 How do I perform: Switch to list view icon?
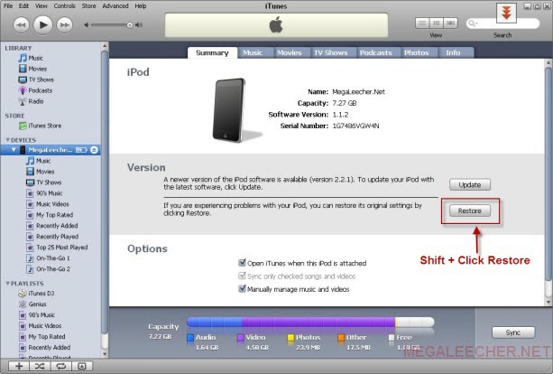422,23
